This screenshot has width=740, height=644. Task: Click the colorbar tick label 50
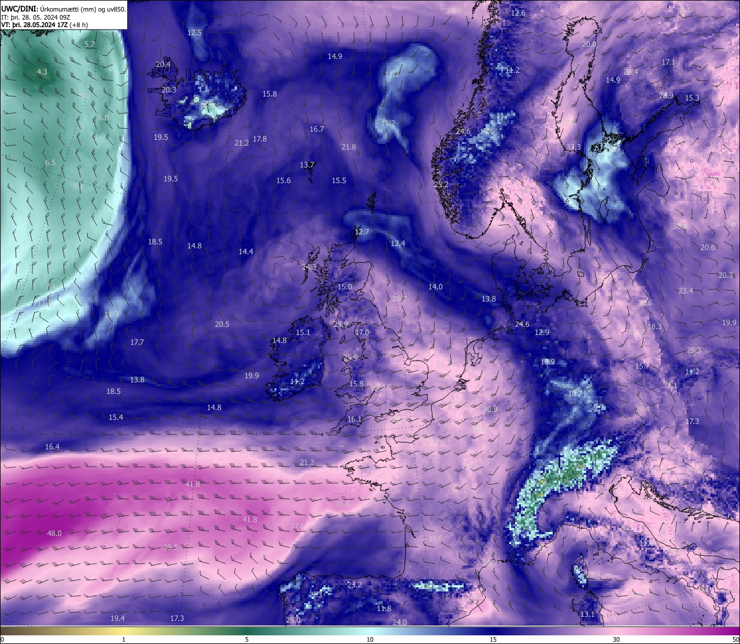click(x=735, y=639)
